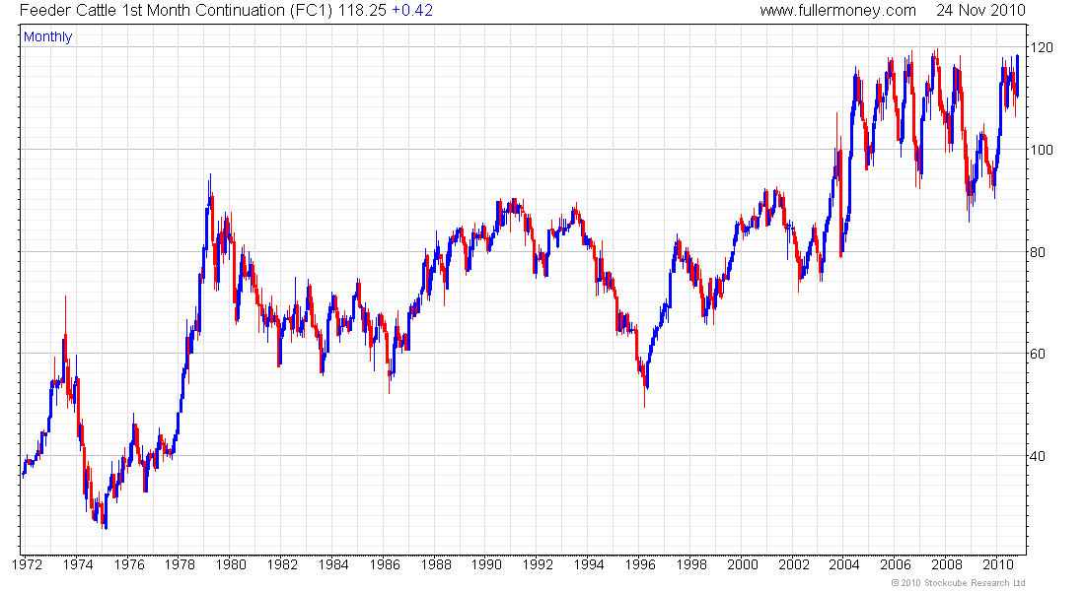Click the 120 price axis label

(x=1043, y=47)
